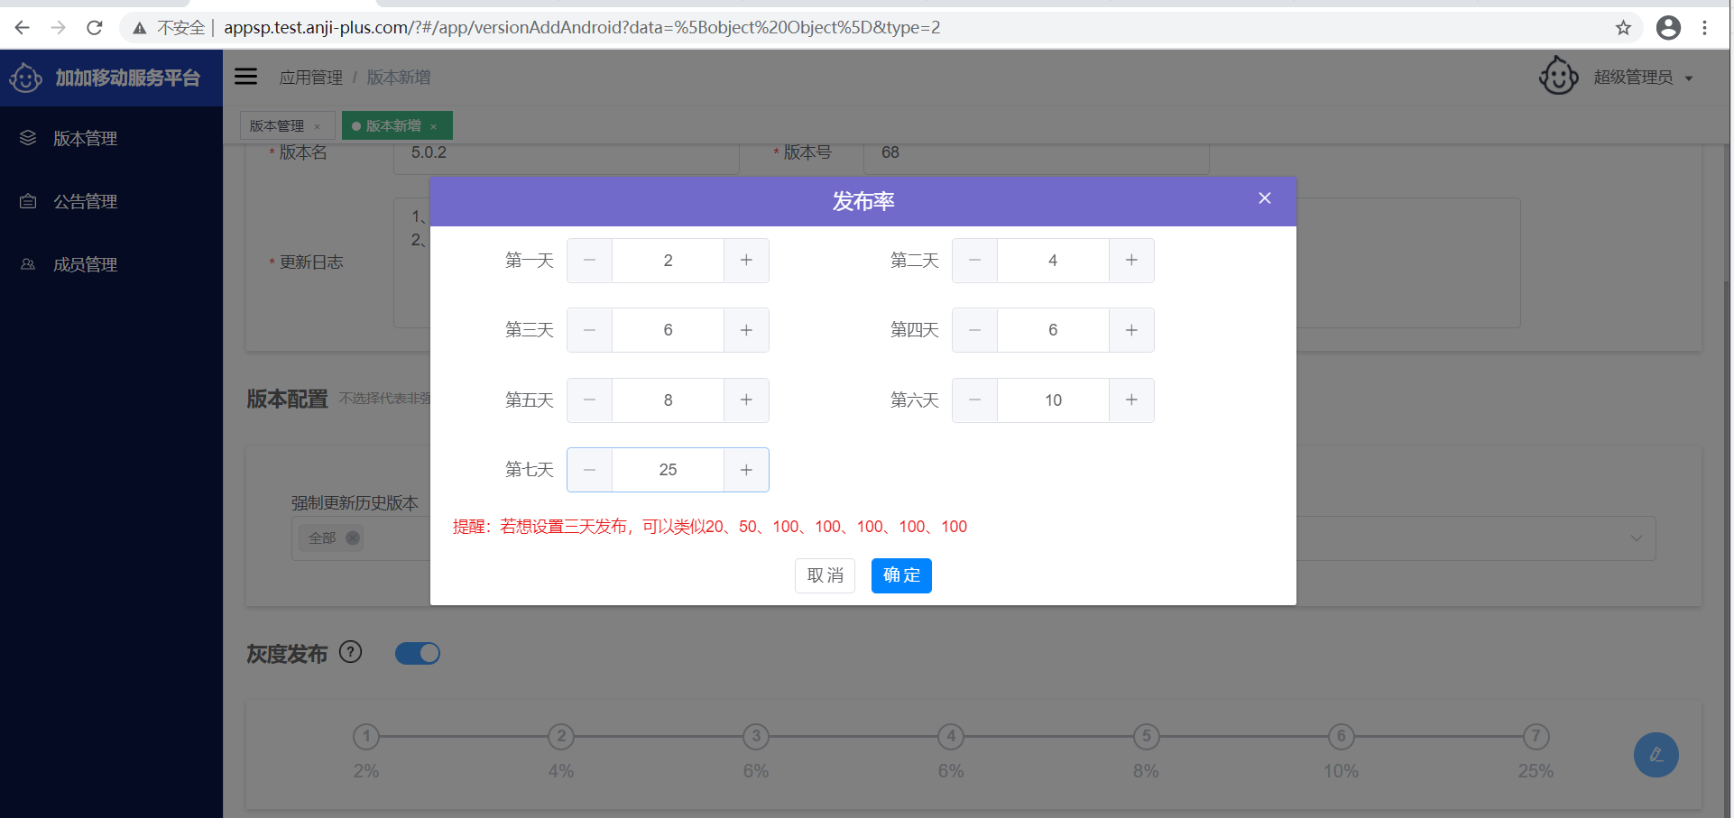Screen dimensions: 1734x818
Task: Increase 第三天 rate with plus icon
Action: 746,330
